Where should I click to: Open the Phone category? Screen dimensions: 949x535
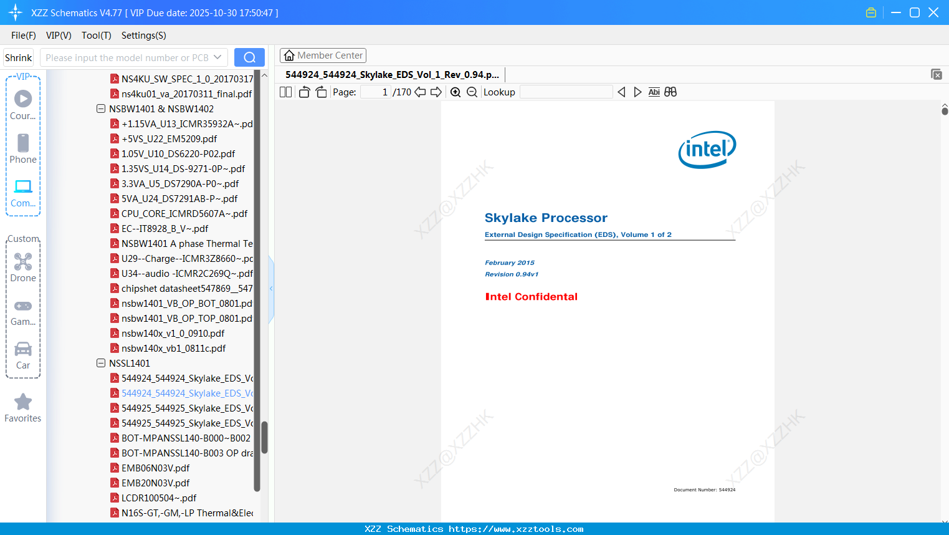[23, 148]
